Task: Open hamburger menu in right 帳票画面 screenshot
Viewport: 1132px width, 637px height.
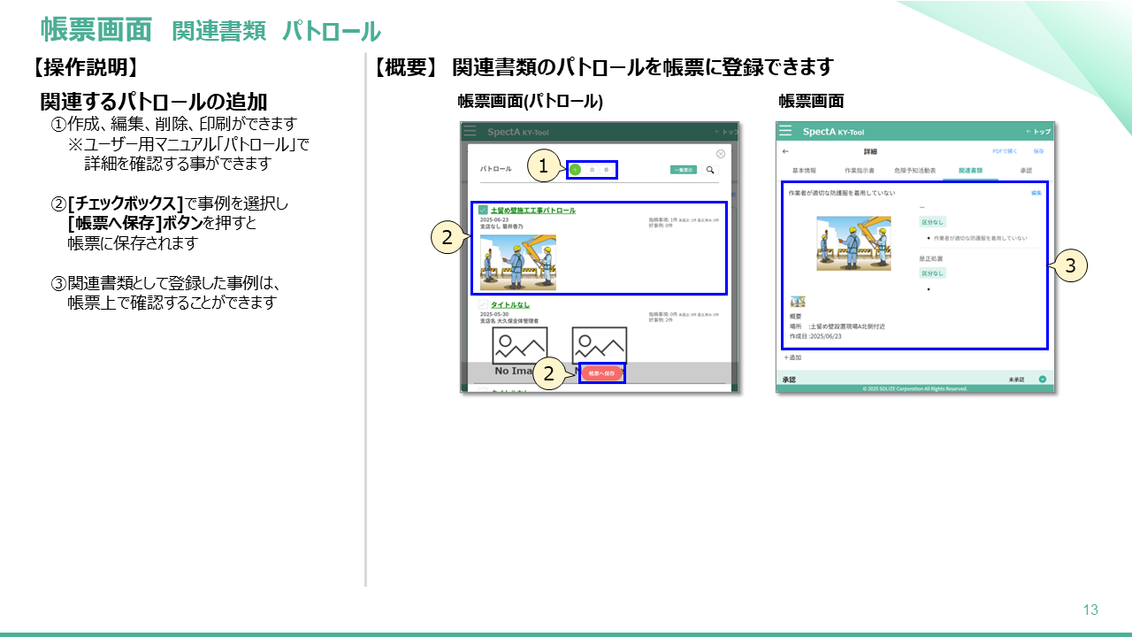Action: (x=785, y=131)
